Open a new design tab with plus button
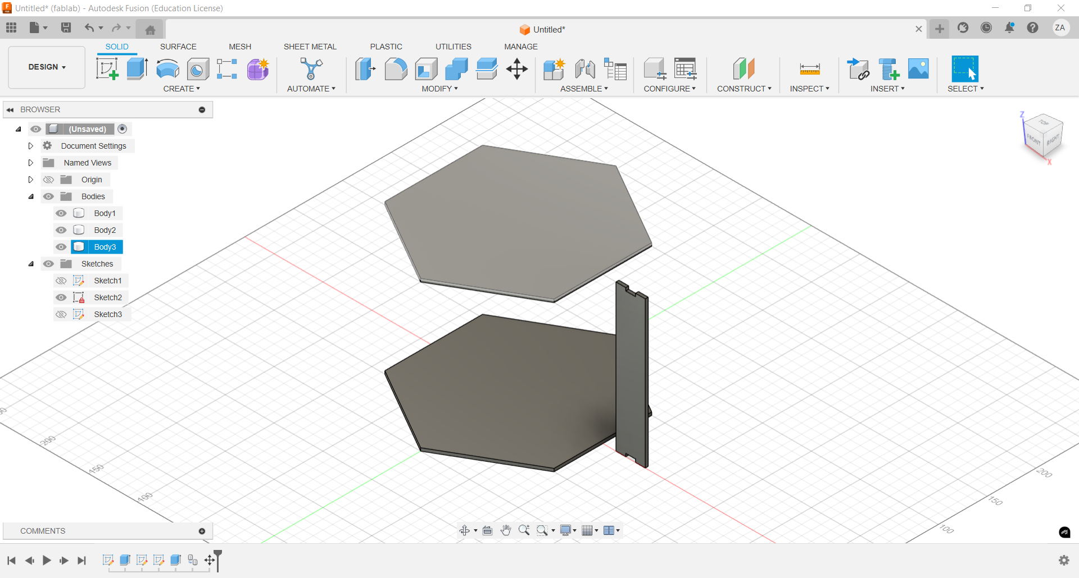Viewport: 1079px width, 578px height. click(940, 29)
